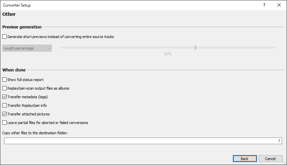
Task: Close the Converter Setup dialog
Action: tap(279, 5)
